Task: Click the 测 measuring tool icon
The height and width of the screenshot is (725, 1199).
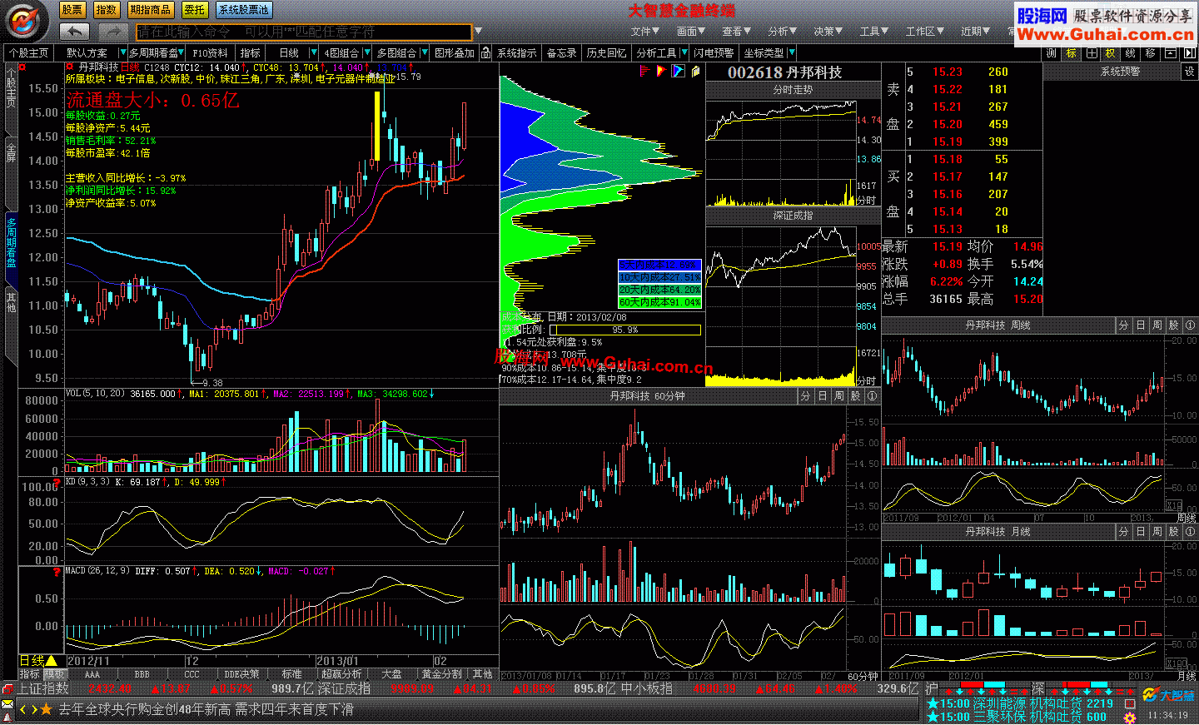Action: [1052, 52]
